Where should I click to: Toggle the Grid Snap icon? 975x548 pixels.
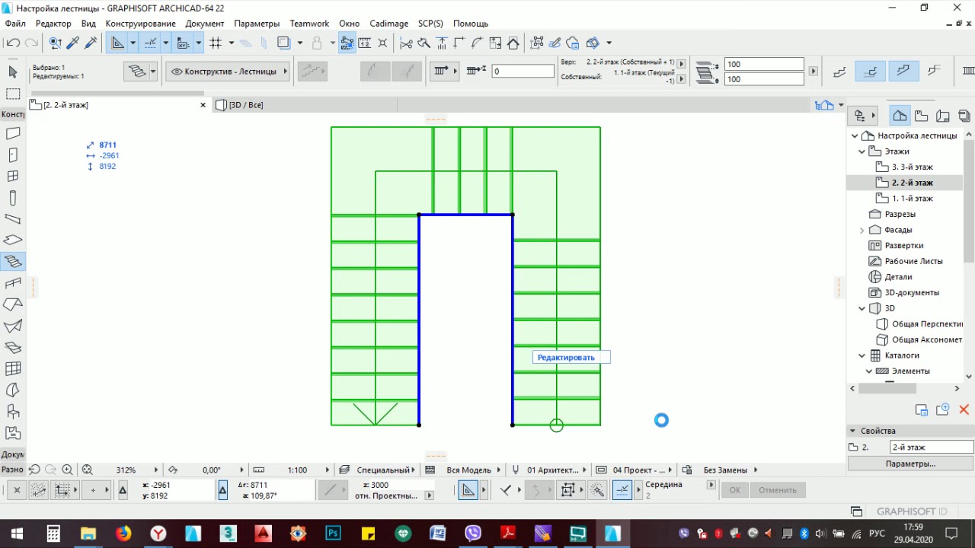(216, 43)
